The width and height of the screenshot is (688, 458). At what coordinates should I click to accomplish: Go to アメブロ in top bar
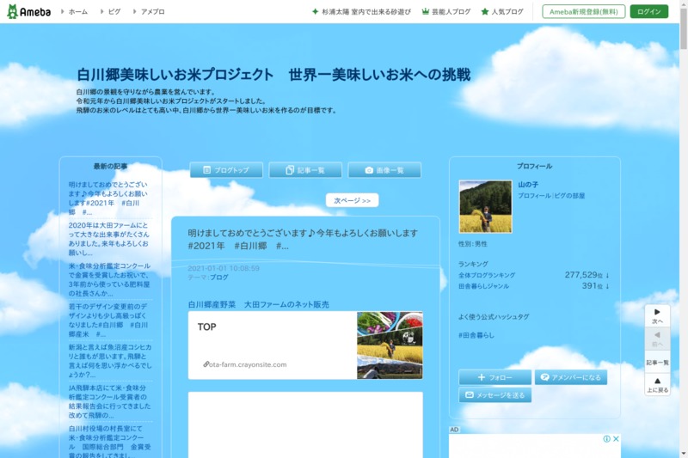tap(152, 12)
